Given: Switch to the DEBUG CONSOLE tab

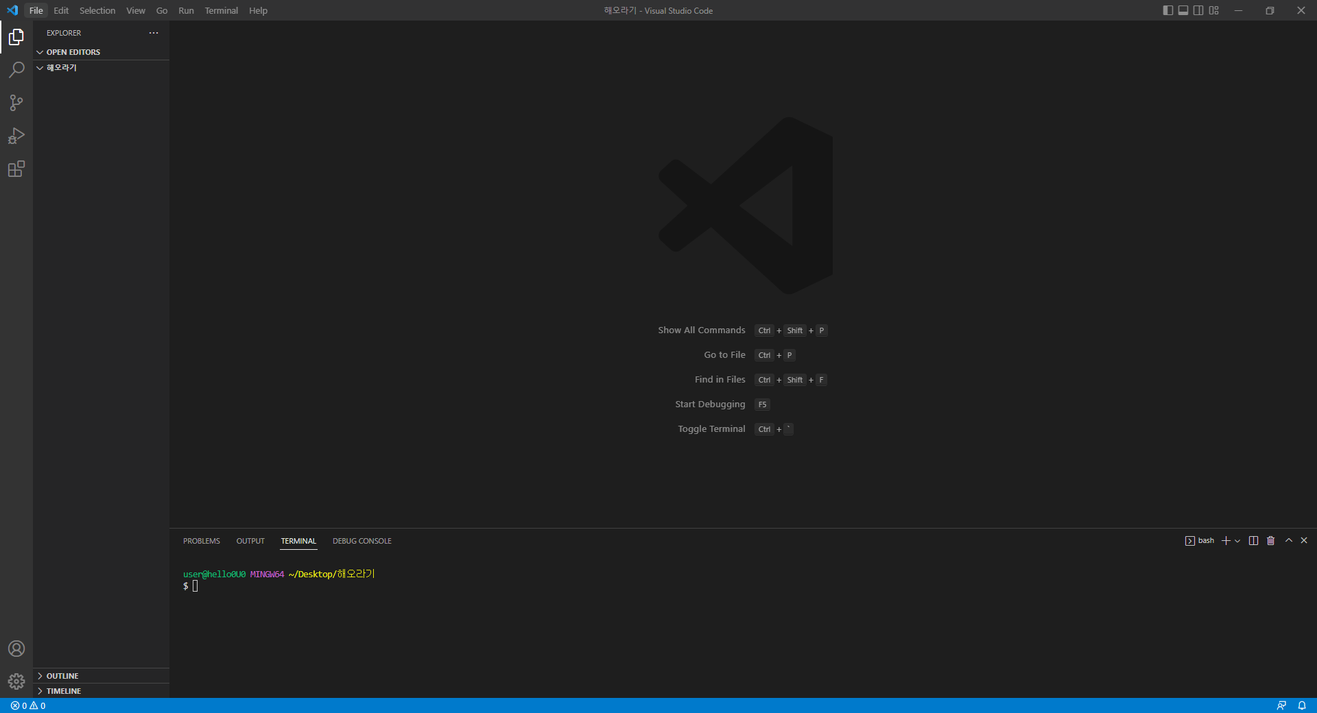Looking at the screenshot, I should click(x=362, y=541).
